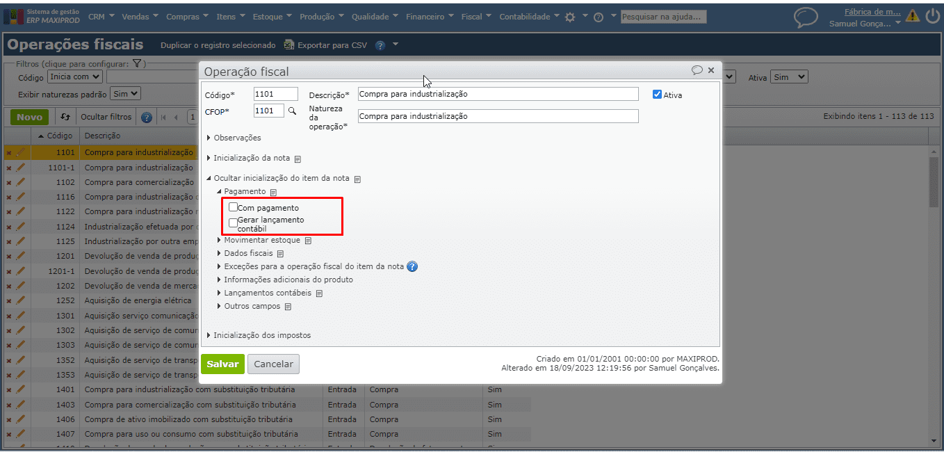Open the chat bubble in top bar
The height and width of the screenshot is (452, 944).
pos(806,17)
